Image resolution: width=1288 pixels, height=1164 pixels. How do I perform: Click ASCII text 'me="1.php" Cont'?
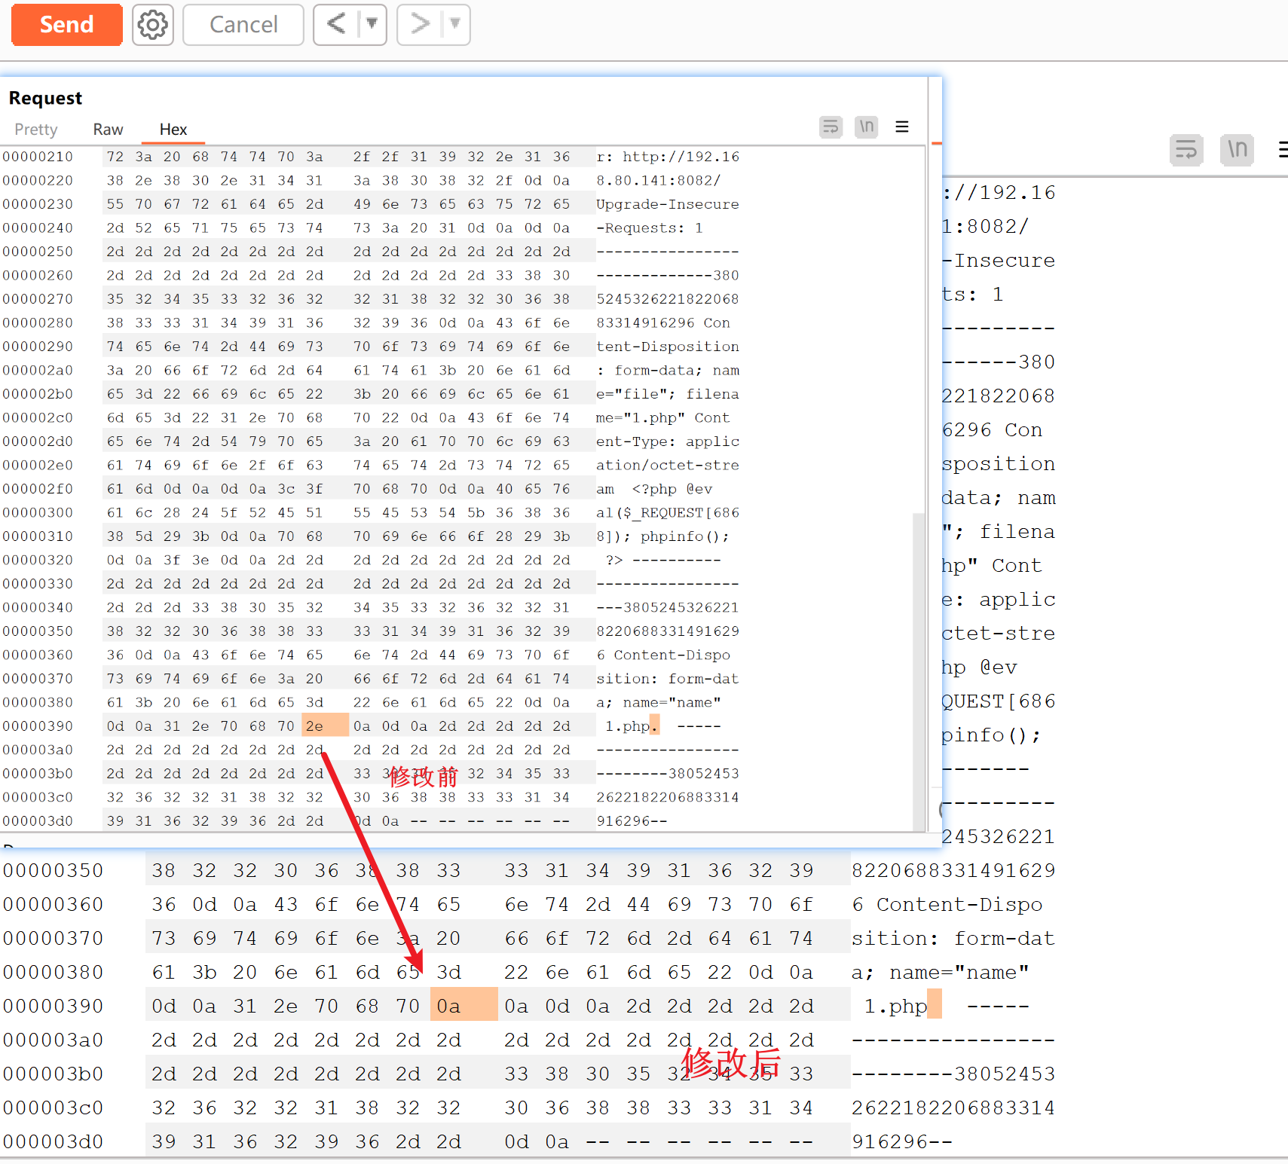click(663, 418)
